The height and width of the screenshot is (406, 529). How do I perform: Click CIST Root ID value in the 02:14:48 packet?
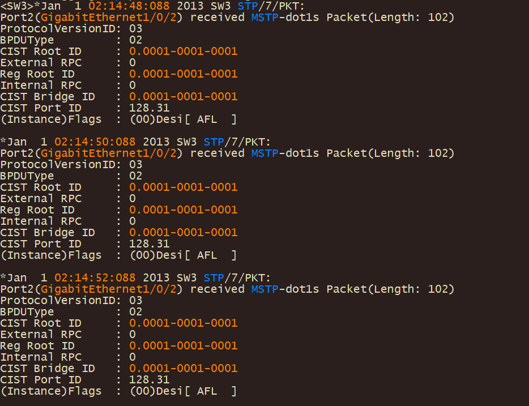pos(183,52)
